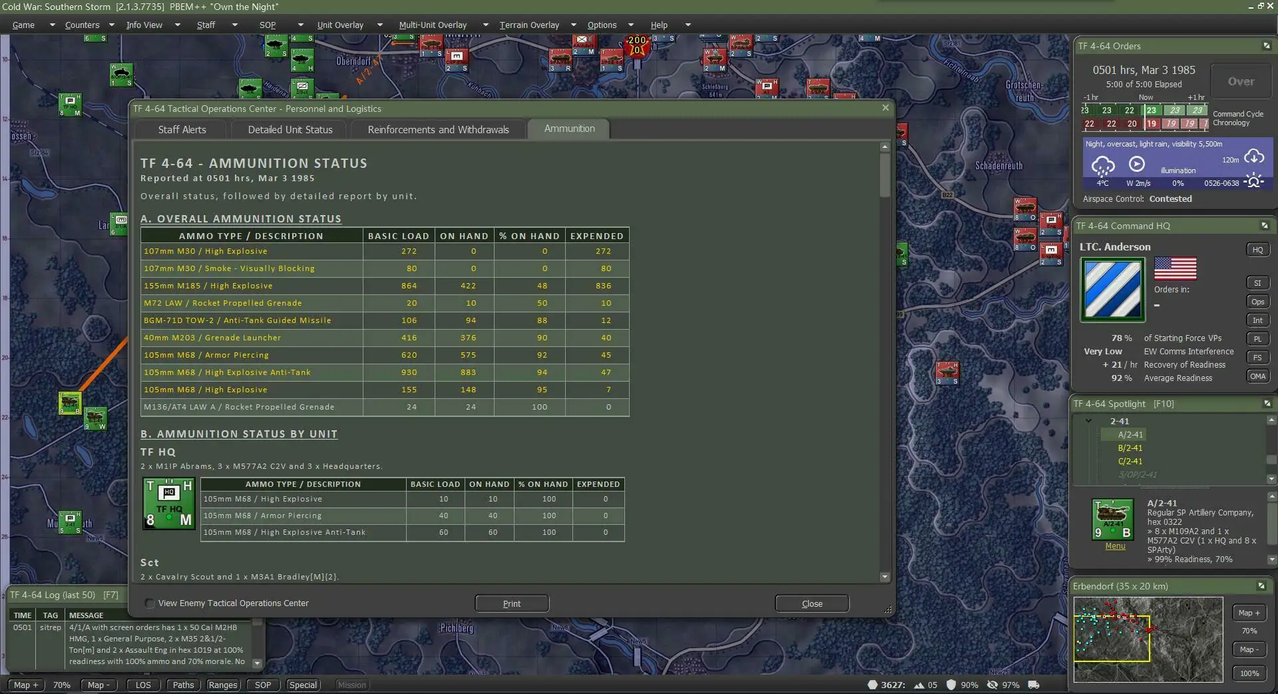Open the Help menu
This screenshot has width=1278, height=694.
[x=659, y=25]
